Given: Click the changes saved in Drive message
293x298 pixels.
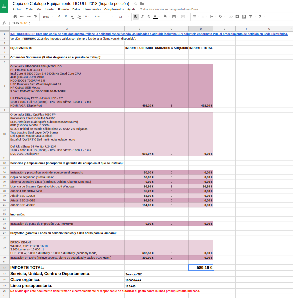Looking at the screenshot, I should [169, 9].
